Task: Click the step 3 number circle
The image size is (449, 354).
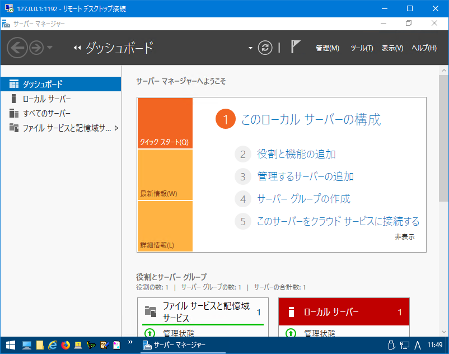Action: click(243, 176)
